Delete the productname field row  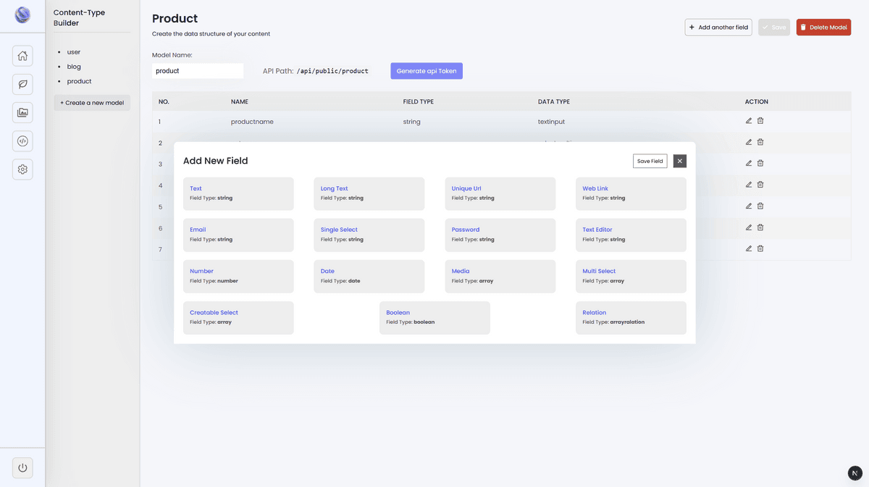tap(760, 121)
